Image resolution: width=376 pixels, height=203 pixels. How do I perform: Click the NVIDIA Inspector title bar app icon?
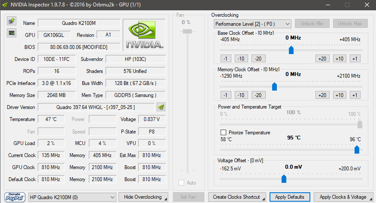tap(5, 5)
